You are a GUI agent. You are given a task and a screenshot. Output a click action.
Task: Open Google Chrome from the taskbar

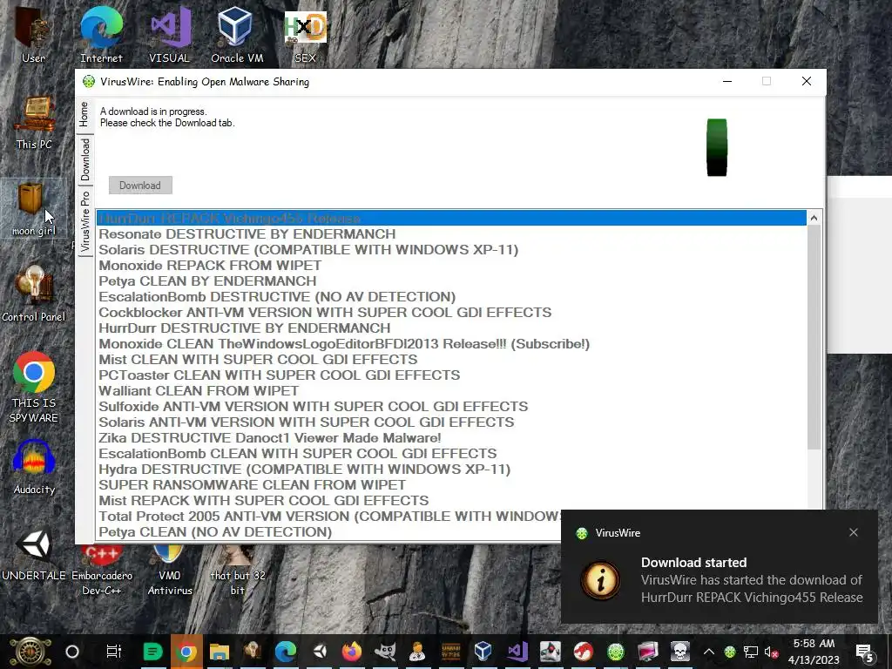tap(186, 652)
